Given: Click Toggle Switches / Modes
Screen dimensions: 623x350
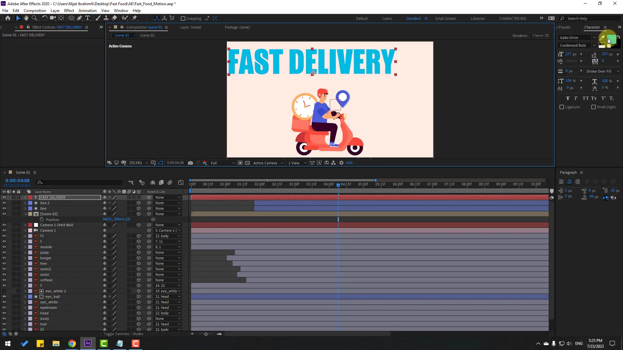Looking at the screenshot, I should click(123, 334).
